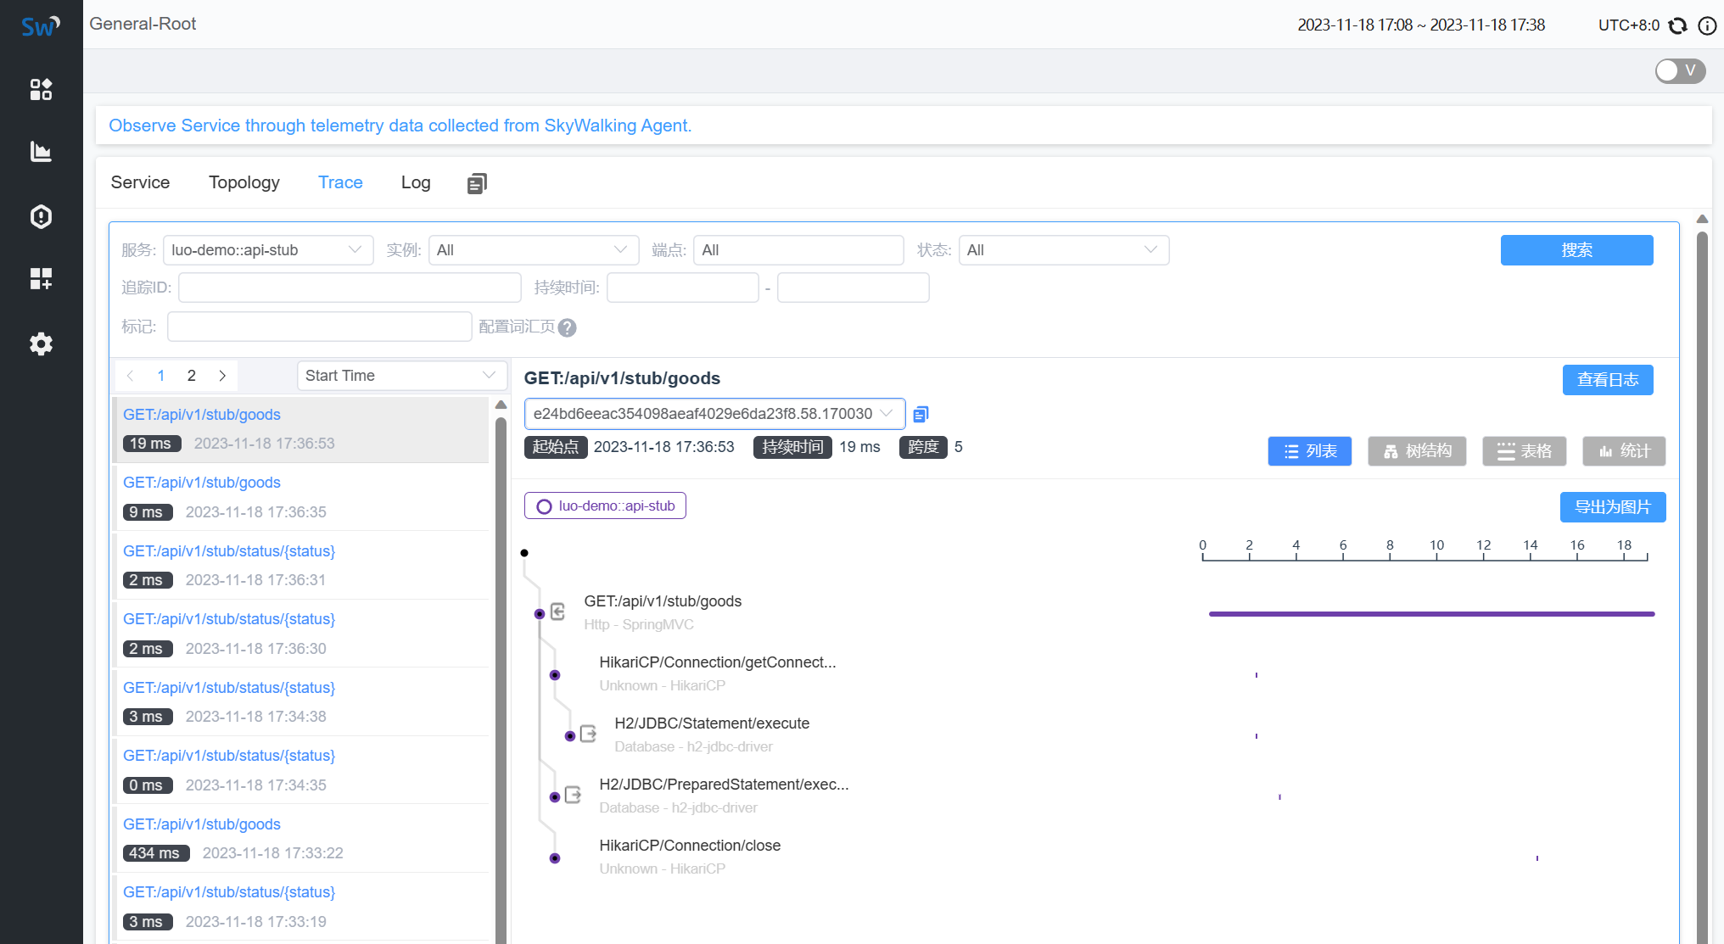Select the 统计 statistics view button
The height and width of the screenshot is (944, 1724).
pyautogui.click(x=1624, y=451)
